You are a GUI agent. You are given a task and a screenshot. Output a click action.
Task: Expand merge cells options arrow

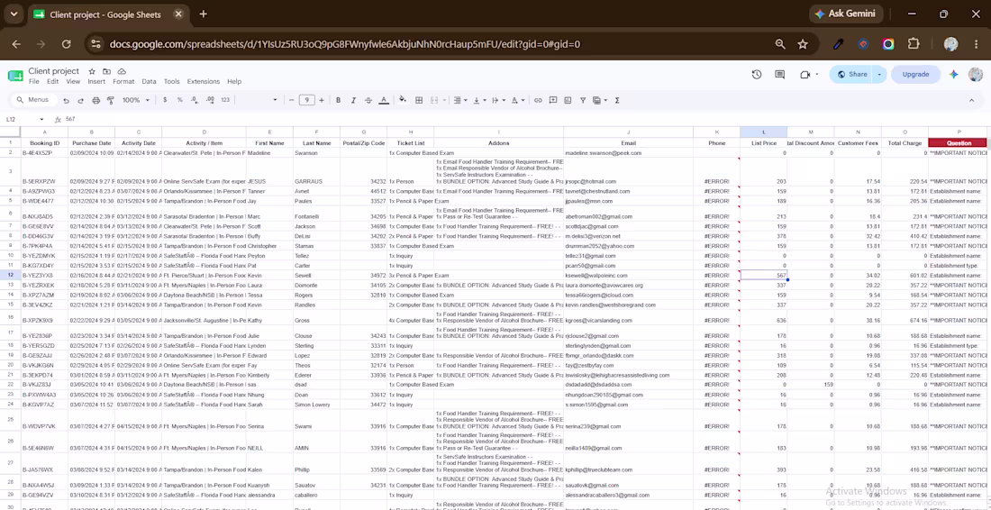coord(443,100)
